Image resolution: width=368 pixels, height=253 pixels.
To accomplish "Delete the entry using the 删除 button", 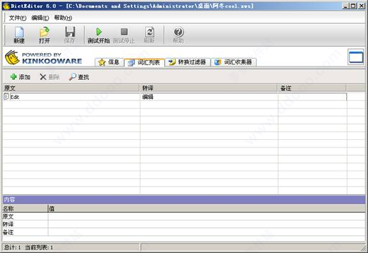I will pos(50,77).
